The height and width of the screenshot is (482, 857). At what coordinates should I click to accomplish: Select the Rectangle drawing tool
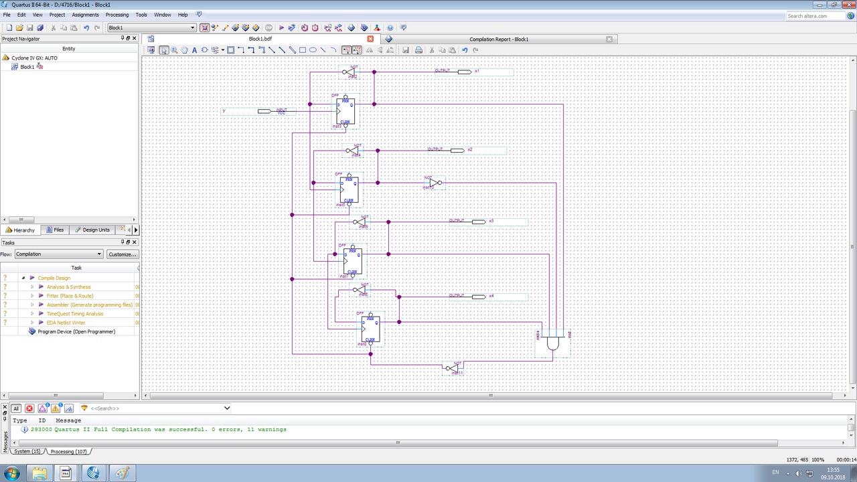[x=303, y=50]
